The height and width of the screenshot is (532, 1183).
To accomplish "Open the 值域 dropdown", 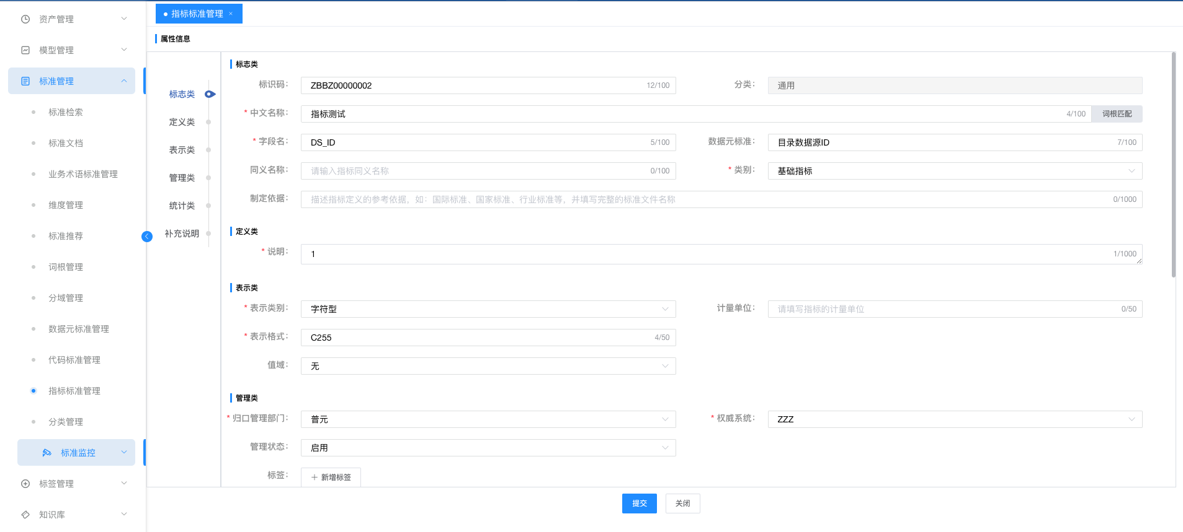I will (x=488, y=366).
